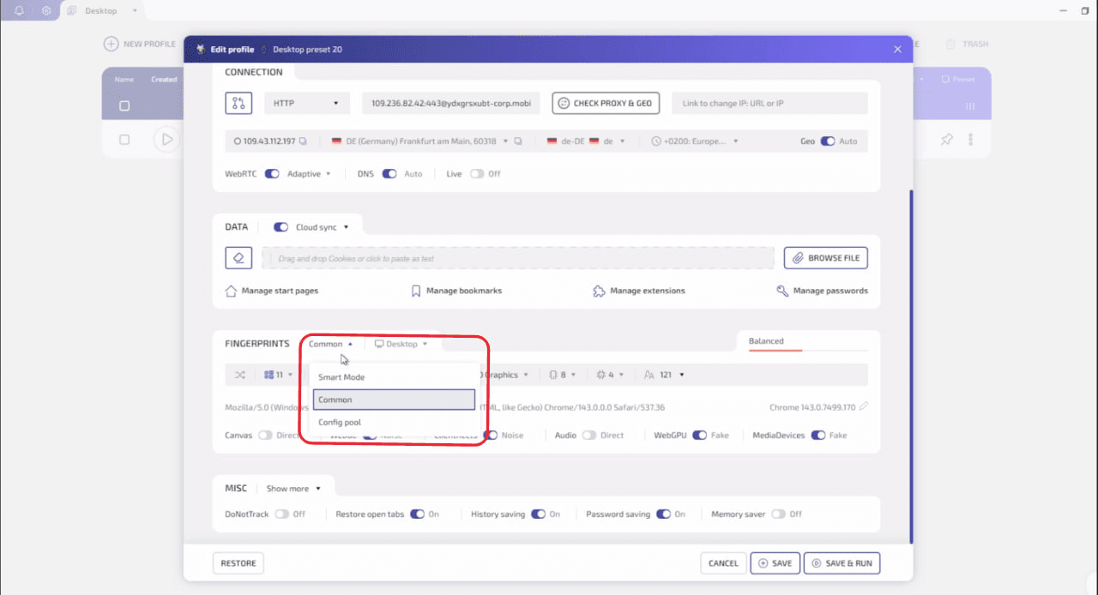Toggle the WebRTC switch

click(272, 174)
